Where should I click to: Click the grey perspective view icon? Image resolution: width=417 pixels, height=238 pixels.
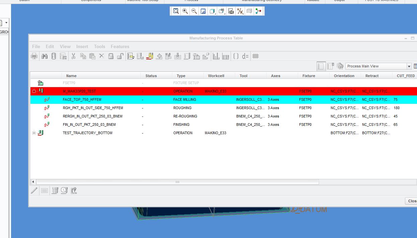(x=249, y=11)
